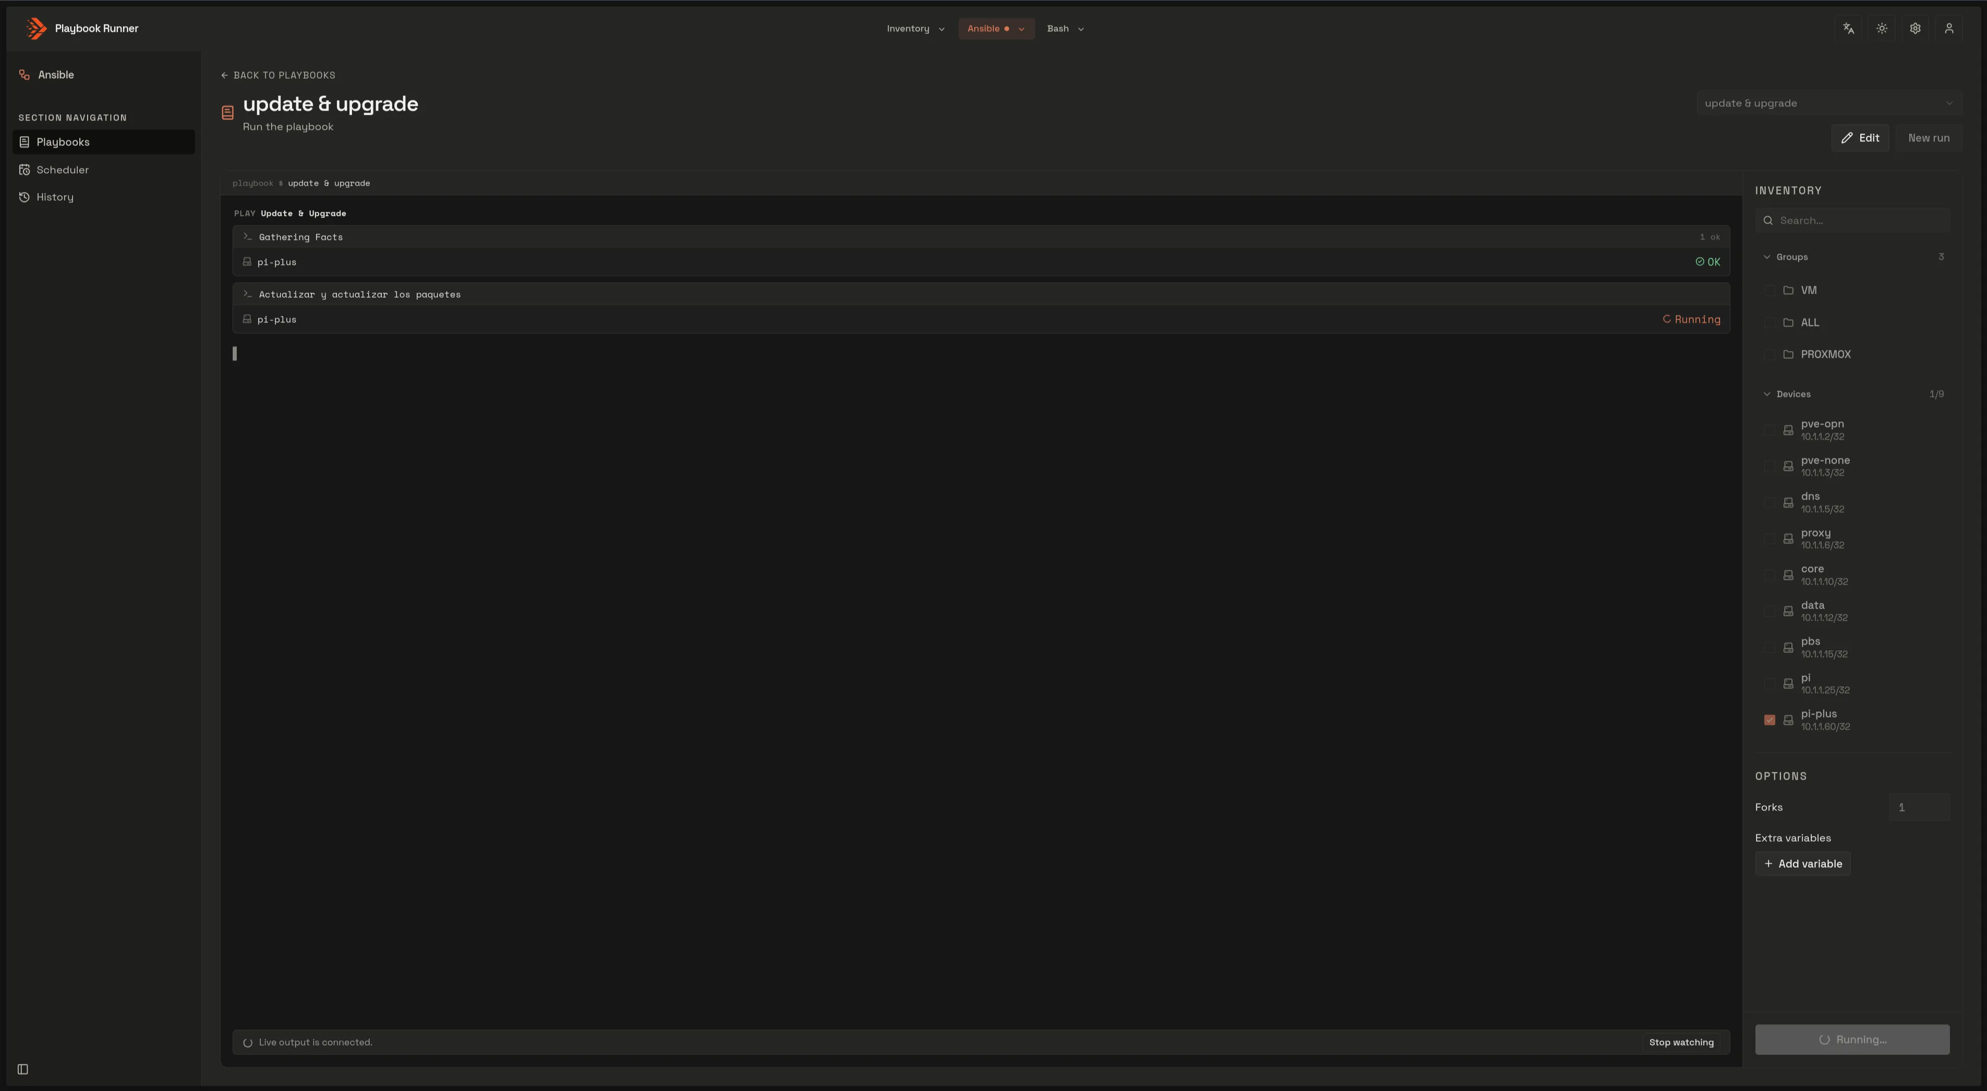Uncheck the pi-plus device checkbox
1987x1091 pixels.
pos(1770,720)
